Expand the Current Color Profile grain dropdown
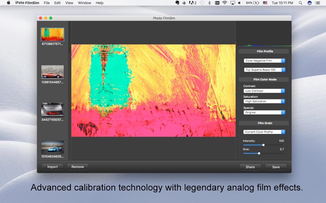This screenshot has height=203, width=326. coord(264,132)
